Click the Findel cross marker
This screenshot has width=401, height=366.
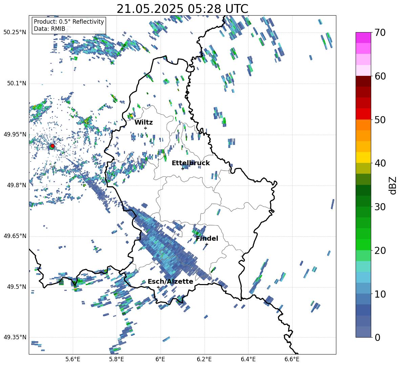point(207,244)
